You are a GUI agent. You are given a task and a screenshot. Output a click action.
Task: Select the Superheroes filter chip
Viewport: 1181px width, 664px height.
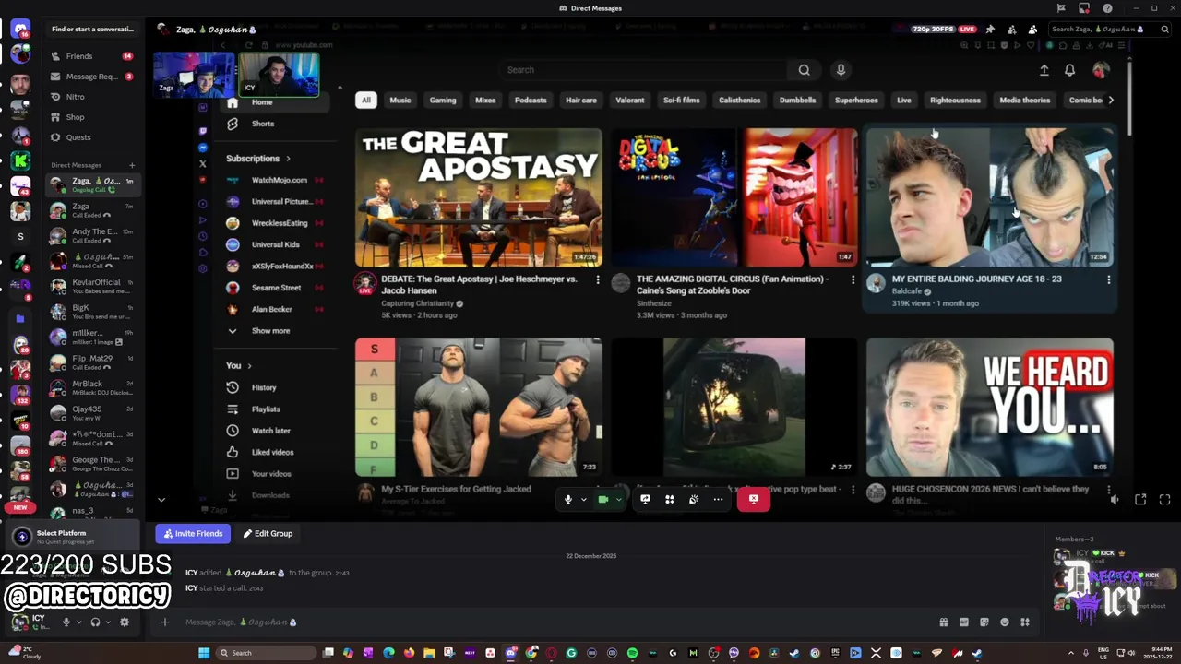coord(856,100)
